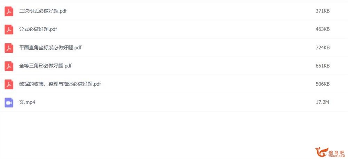The image size is (348, 159).
Task: Click the 463KB file size
Action: pyautogui.click(x=323, y=29)
